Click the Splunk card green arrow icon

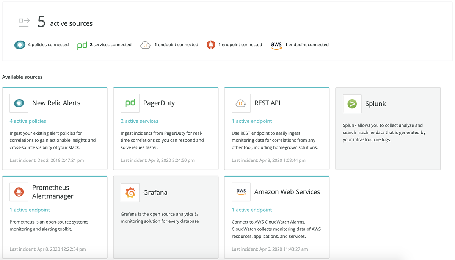352,104
